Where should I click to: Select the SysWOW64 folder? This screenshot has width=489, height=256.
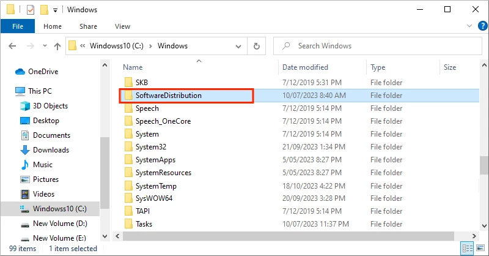(154, 198)
